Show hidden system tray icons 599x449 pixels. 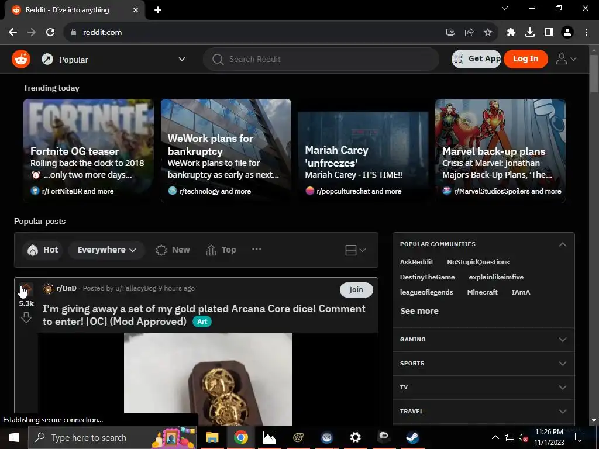495,437
